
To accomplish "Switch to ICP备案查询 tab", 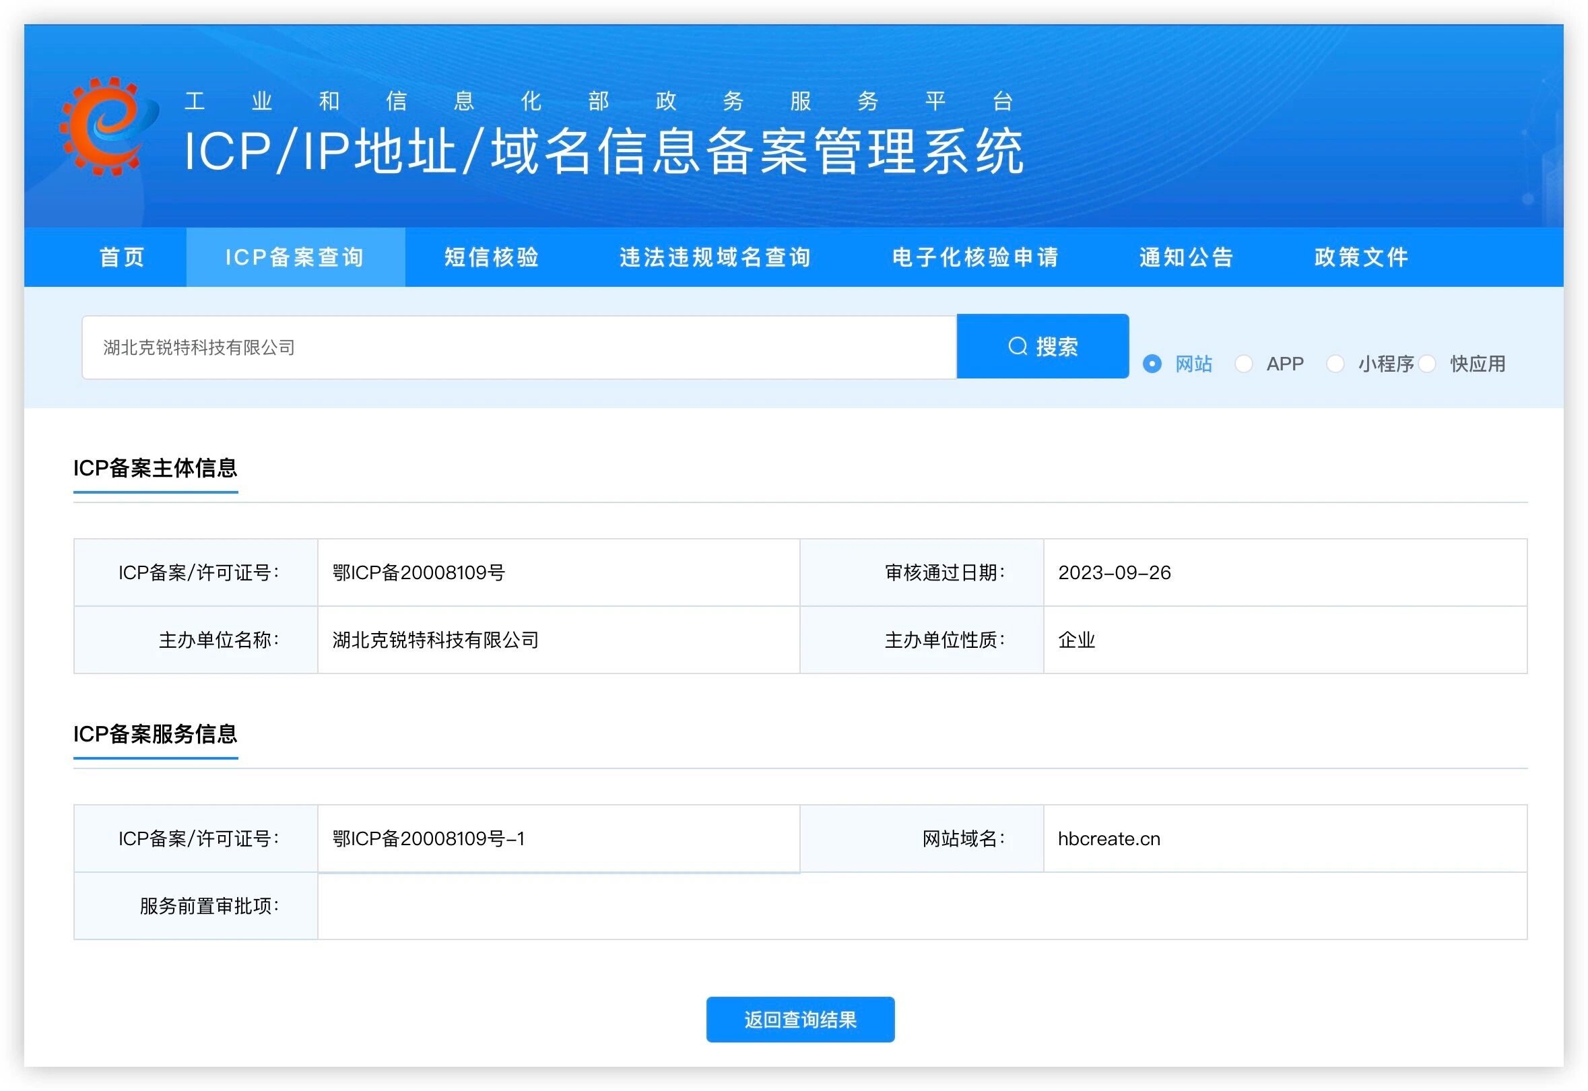I will tap(294, 258).
